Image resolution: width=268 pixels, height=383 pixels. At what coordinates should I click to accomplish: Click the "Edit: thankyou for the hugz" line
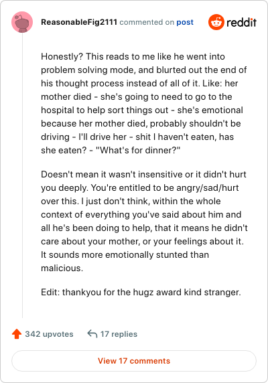click(x=141, y=292)
